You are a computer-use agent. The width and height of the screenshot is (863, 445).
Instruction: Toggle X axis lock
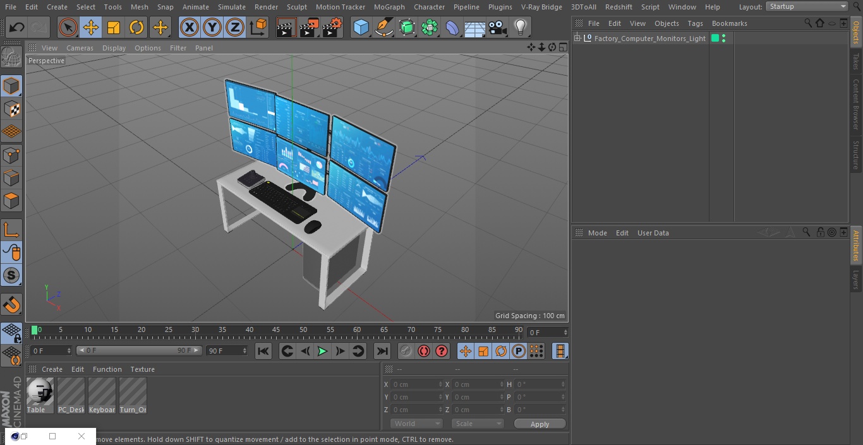pyautogui.click(x=189, y=27)
